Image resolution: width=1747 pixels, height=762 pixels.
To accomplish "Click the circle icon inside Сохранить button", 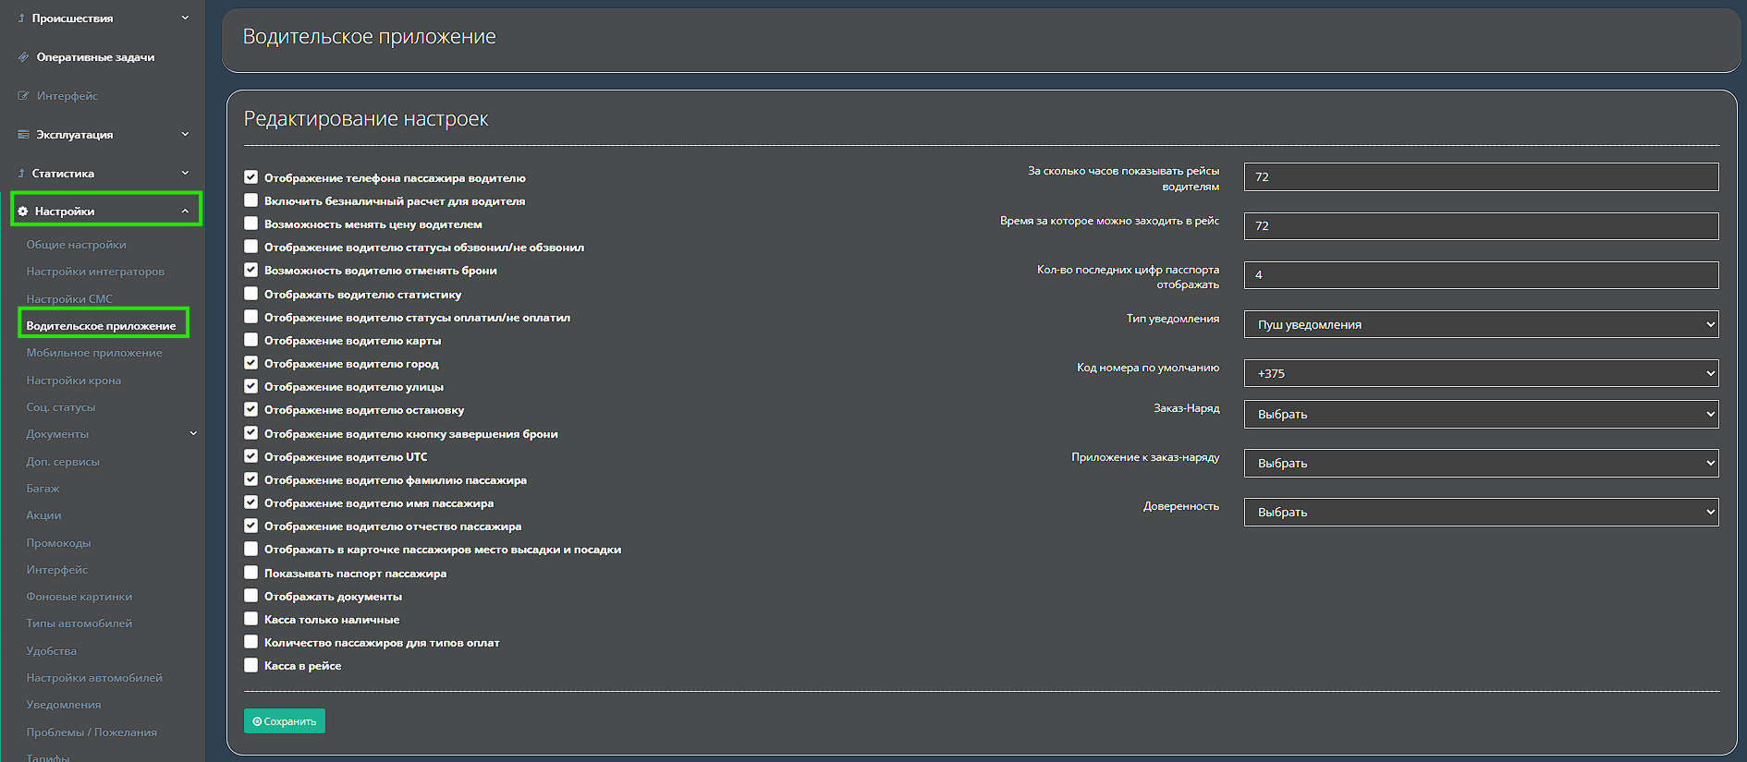I will 257,721.
